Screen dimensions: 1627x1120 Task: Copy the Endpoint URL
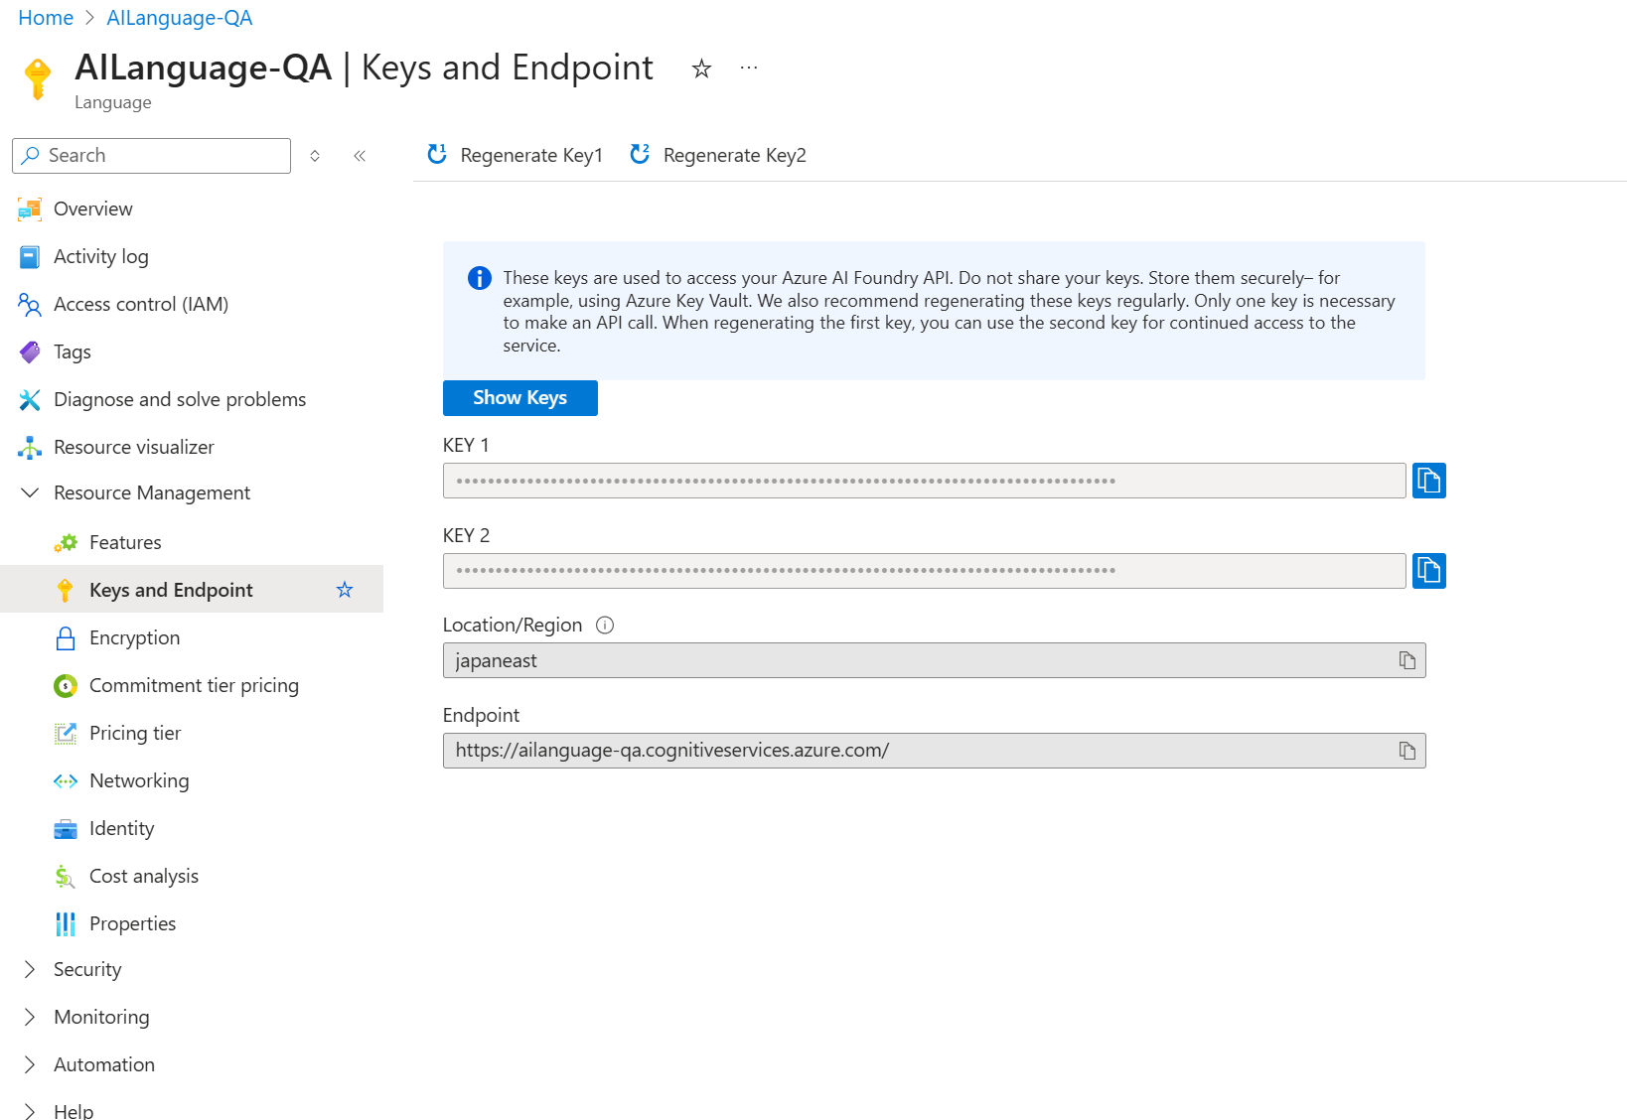(1407, 751)
